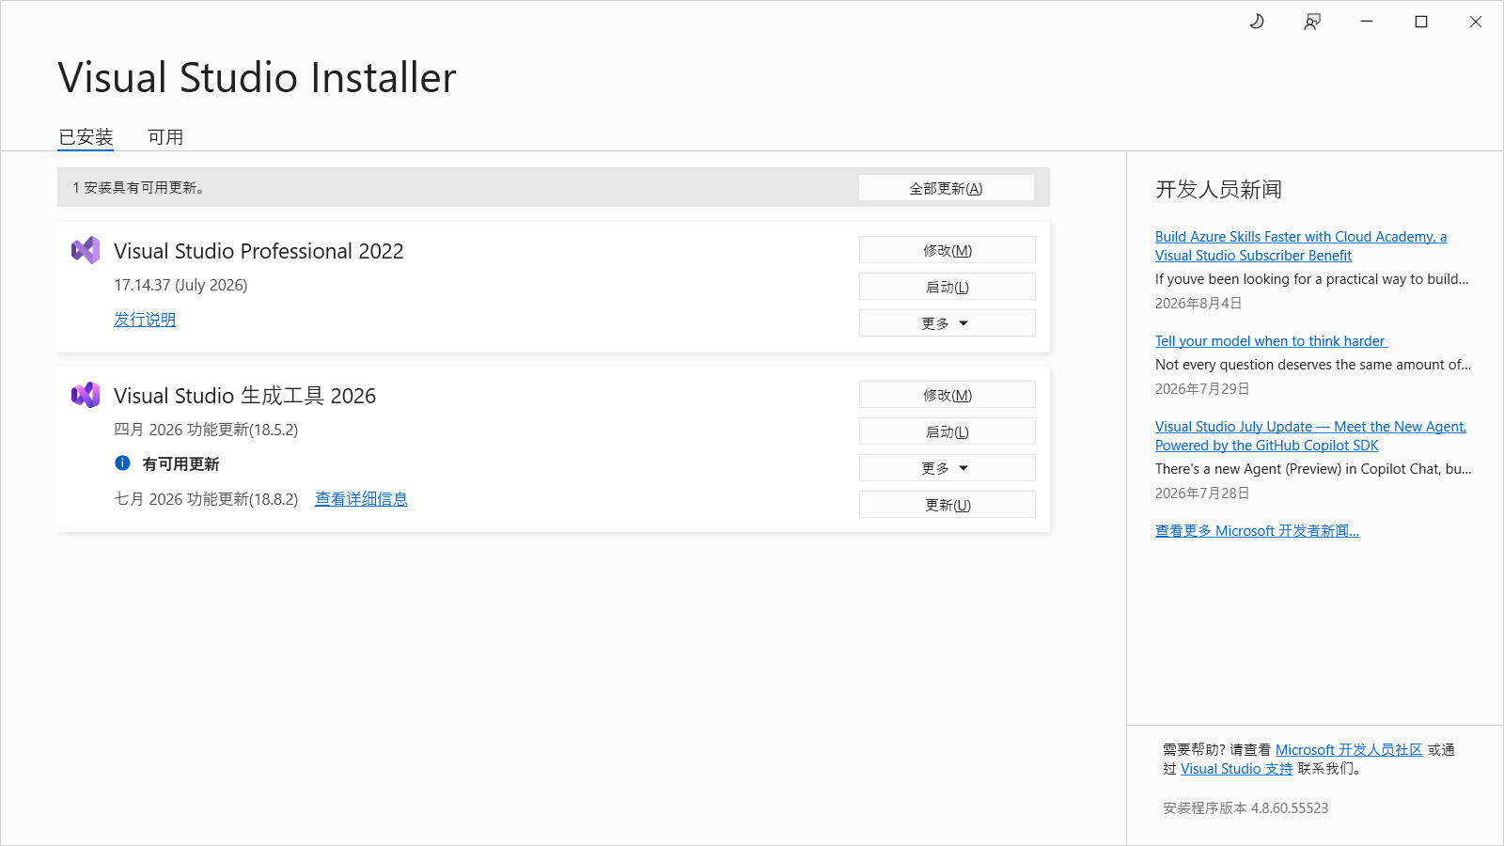Click the 四月 2026 功能更新(18.5.2) text
The width and height of the screenshot is (1504, 846).
[x=206, y=430]
